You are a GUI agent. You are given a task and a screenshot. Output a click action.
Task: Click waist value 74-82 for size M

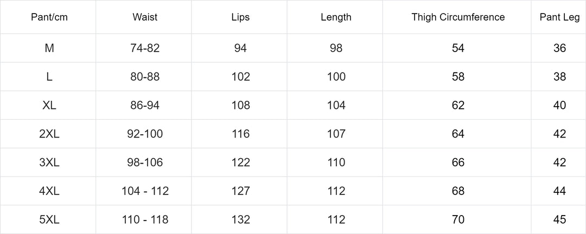point(145,48)
